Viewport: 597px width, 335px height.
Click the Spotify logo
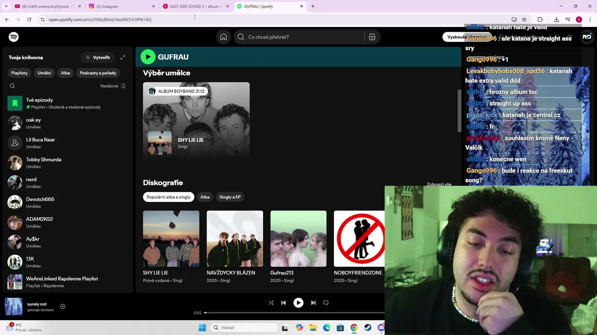[x=14, y=37]
